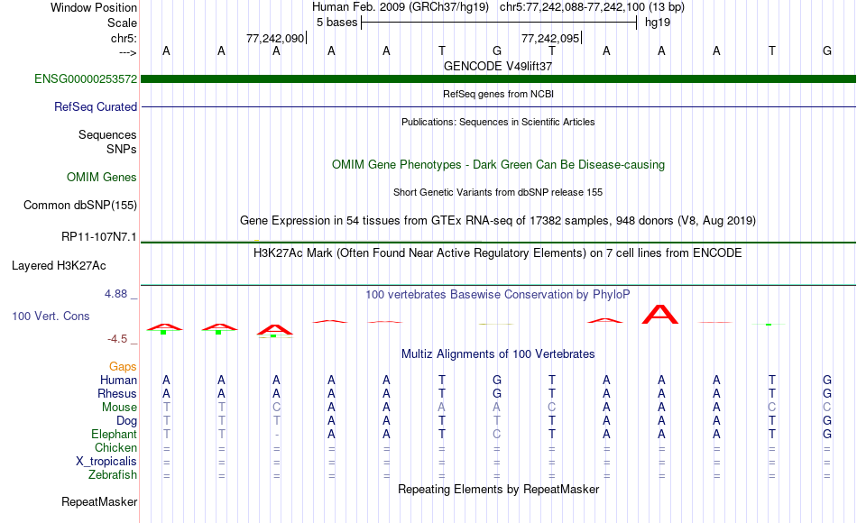The height and width of the screenshot is (523, 857).
Task: Click the Window Position label
Action: point(94,7)
